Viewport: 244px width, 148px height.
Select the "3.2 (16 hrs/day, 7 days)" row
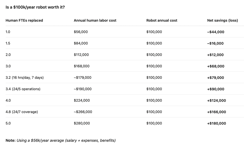24,78
